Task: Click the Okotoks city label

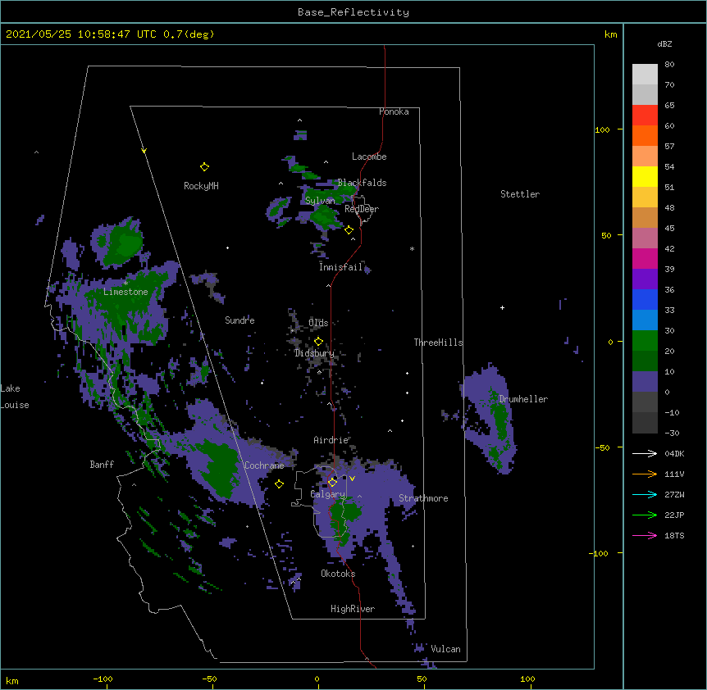Action: [x=338, y=574]
